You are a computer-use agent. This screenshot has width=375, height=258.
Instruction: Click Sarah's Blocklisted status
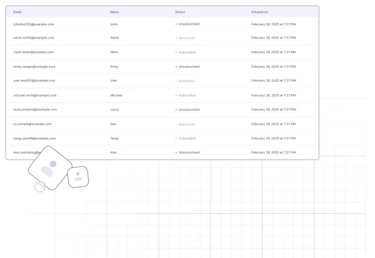click(x=186, y=38)
